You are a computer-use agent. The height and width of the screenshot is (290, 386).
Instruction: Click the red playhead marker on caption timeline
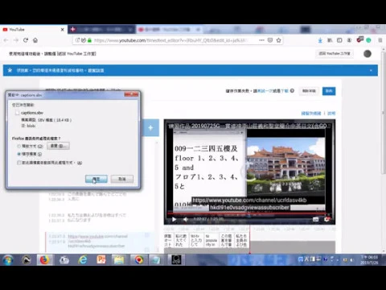tap(250, 240)
